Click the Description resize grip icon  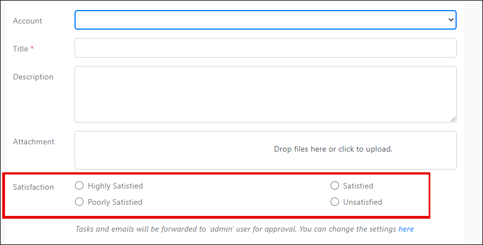click(453, 119)
